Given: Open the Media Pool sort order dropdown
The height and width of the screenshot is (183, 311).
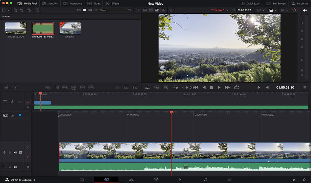Looking at the screenshot, I should [130, 10].
